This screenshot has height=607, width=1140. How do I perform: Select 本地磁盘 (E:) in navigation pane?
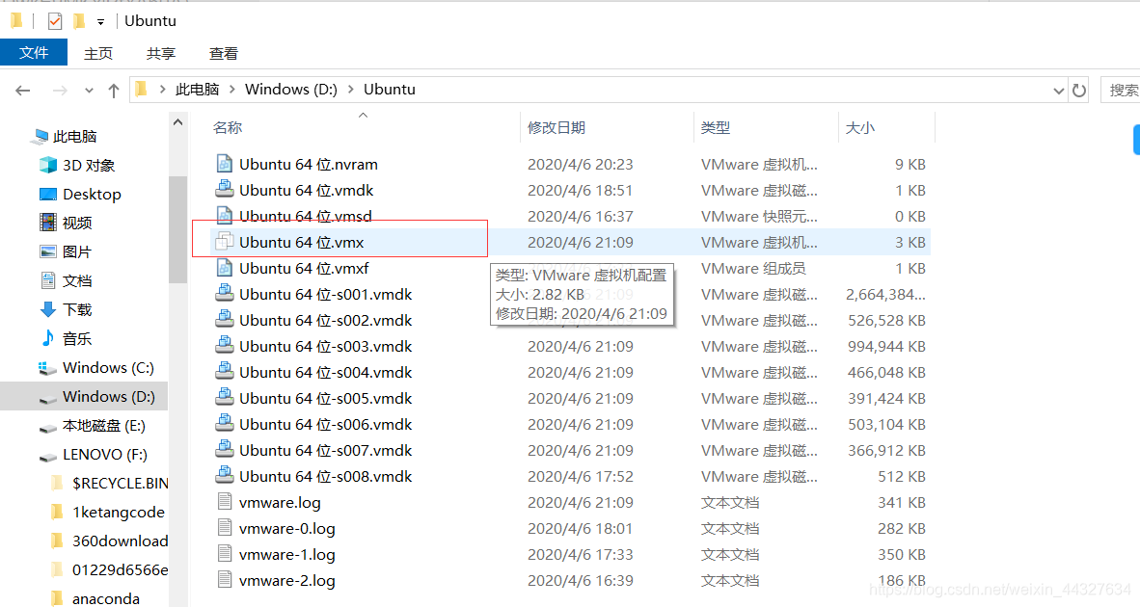[104, 426]
